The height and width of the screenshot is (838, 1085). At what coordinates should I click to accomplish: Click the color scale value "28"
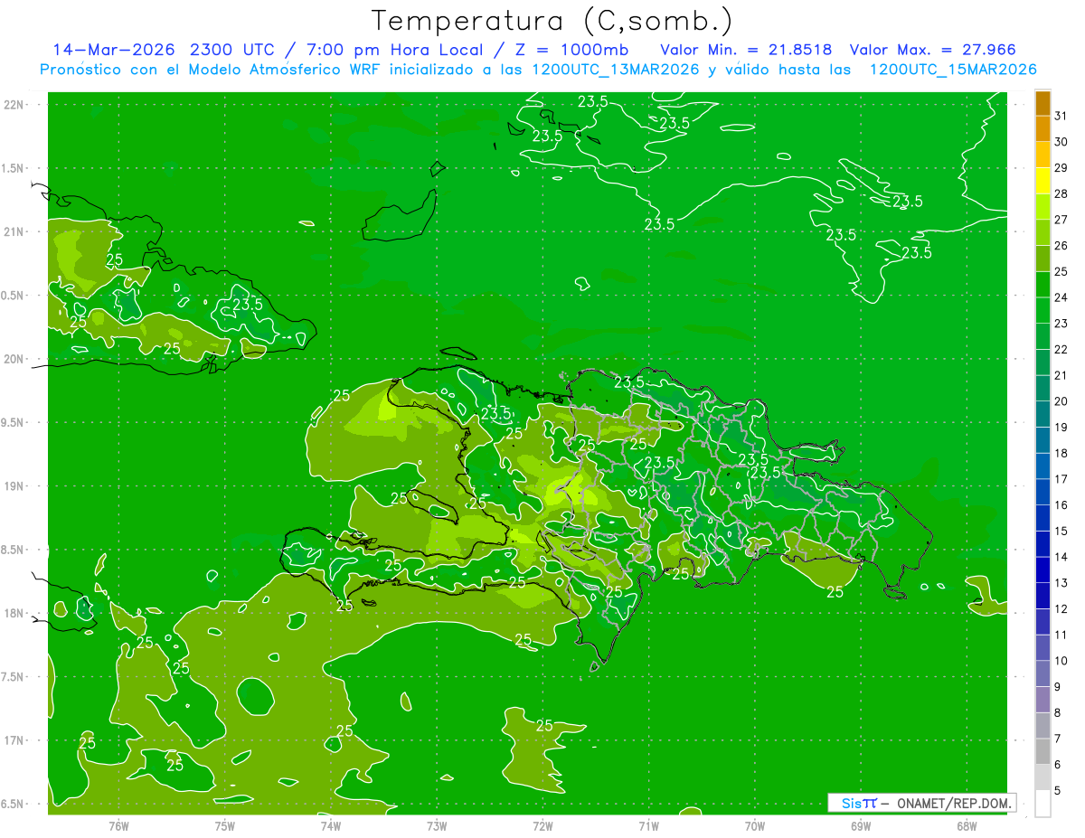pos(1061,193)
